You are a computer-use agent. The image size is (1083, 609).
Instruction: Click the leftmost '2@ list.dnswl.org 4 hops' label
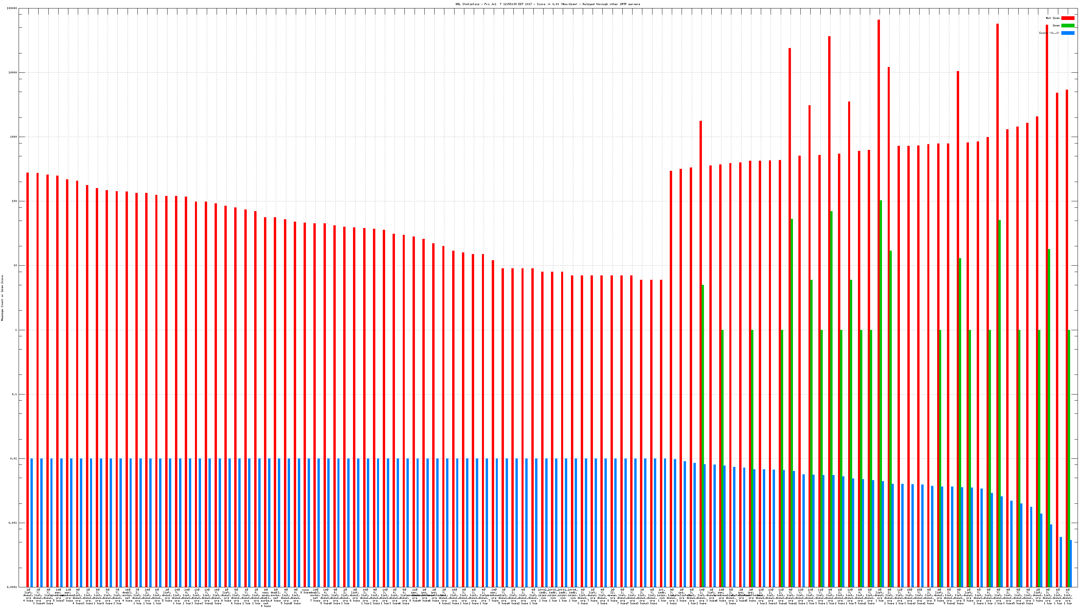(x=28, y=594)
